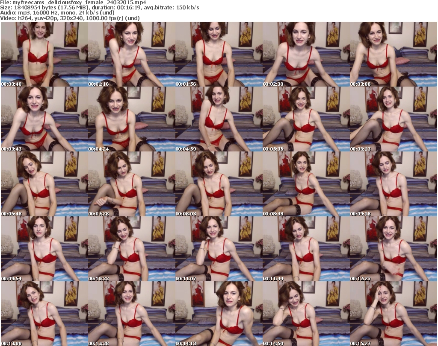Viewport: 438px width, 346px height.
Task: Select the frame stamped 00:13:38
Action: [x=132, y=314]
